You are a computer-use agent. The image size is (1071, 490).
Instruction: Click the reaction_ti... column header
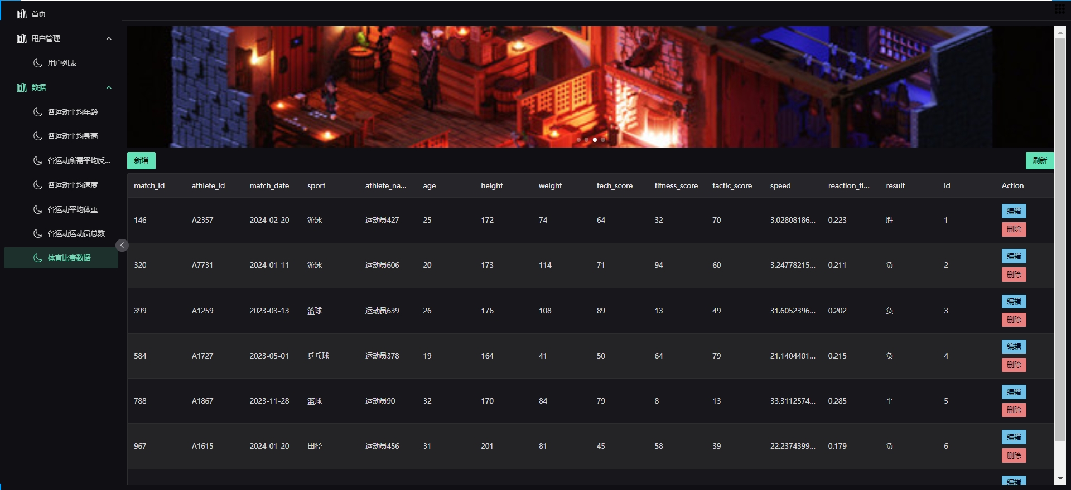pos(849,186)
